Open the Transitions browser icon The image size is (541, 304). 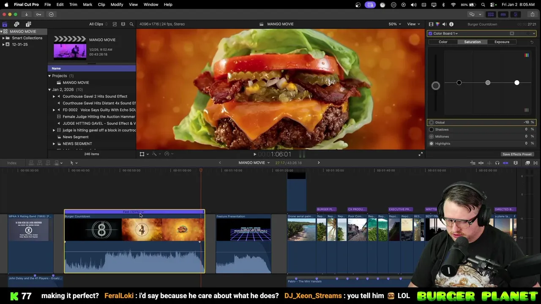536,163
